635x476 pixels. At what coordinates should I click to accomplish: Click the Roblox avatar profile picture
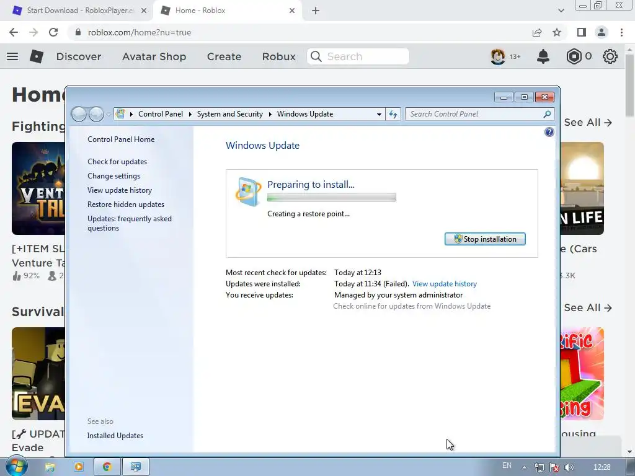498,56
